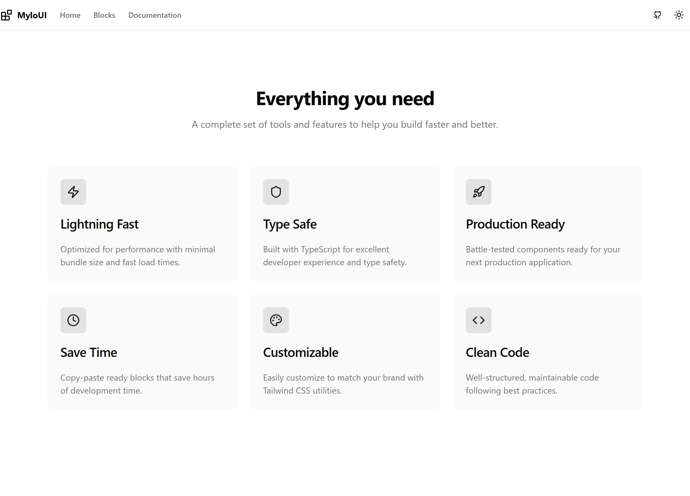Click 'Battle-tested components ready' description
Viewport: 690px width, 496px height.
click(543, 256)
